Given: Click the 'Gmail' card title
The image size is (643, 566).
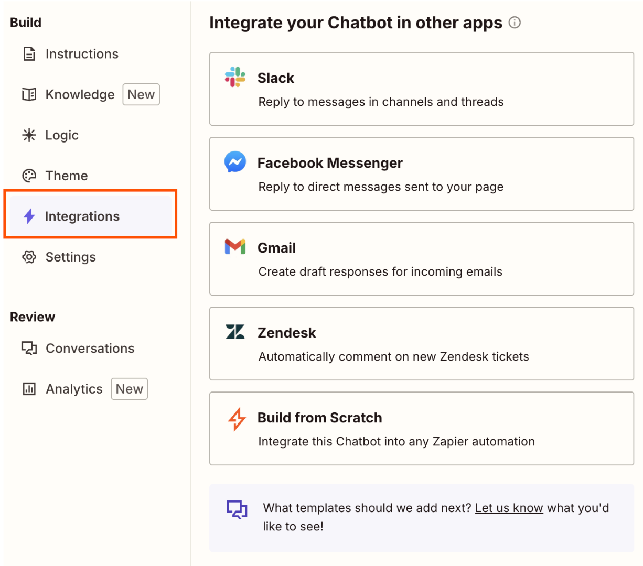Looking at the screenshot, I should click(276, 248).
